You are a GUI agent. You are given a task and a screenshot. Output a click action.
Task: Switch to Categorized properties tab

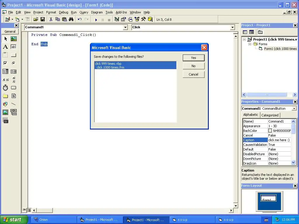[270, 115]
